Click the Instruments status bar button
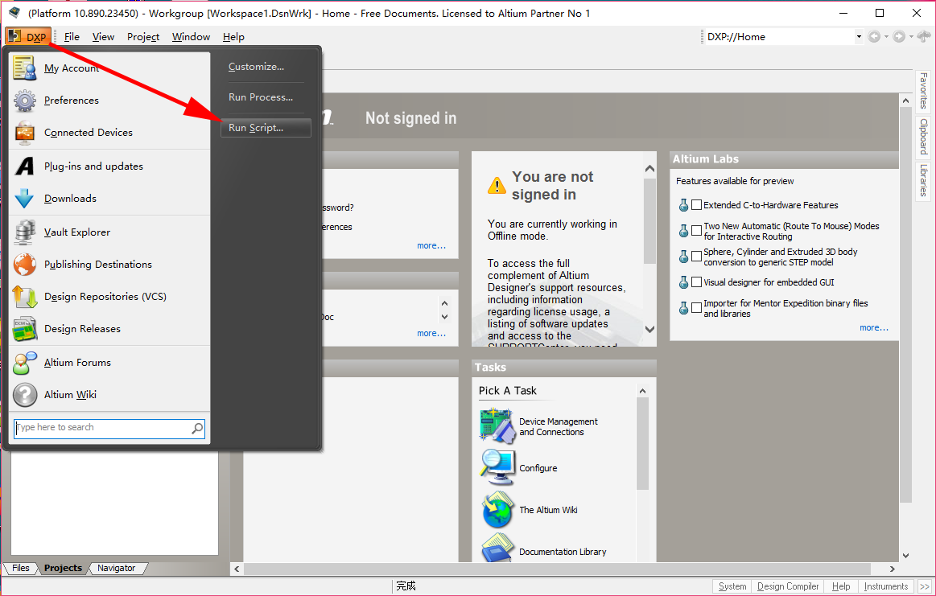Screen dimensions: 936x596 (x=886, y=586)
